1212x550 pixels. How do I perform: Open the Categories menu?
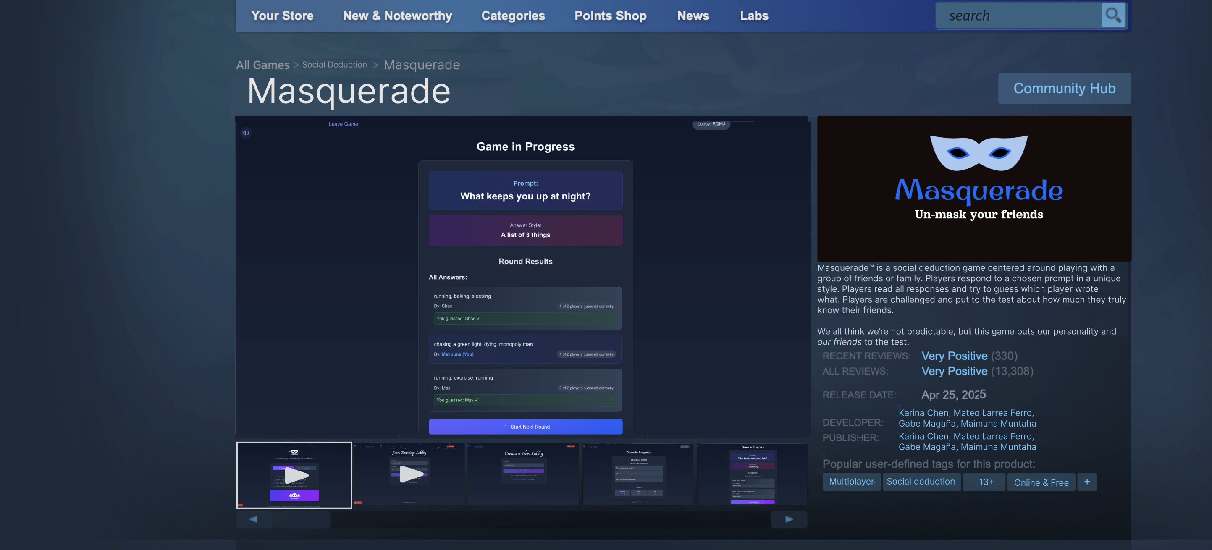pyautogui.click(x=513, y=16)
